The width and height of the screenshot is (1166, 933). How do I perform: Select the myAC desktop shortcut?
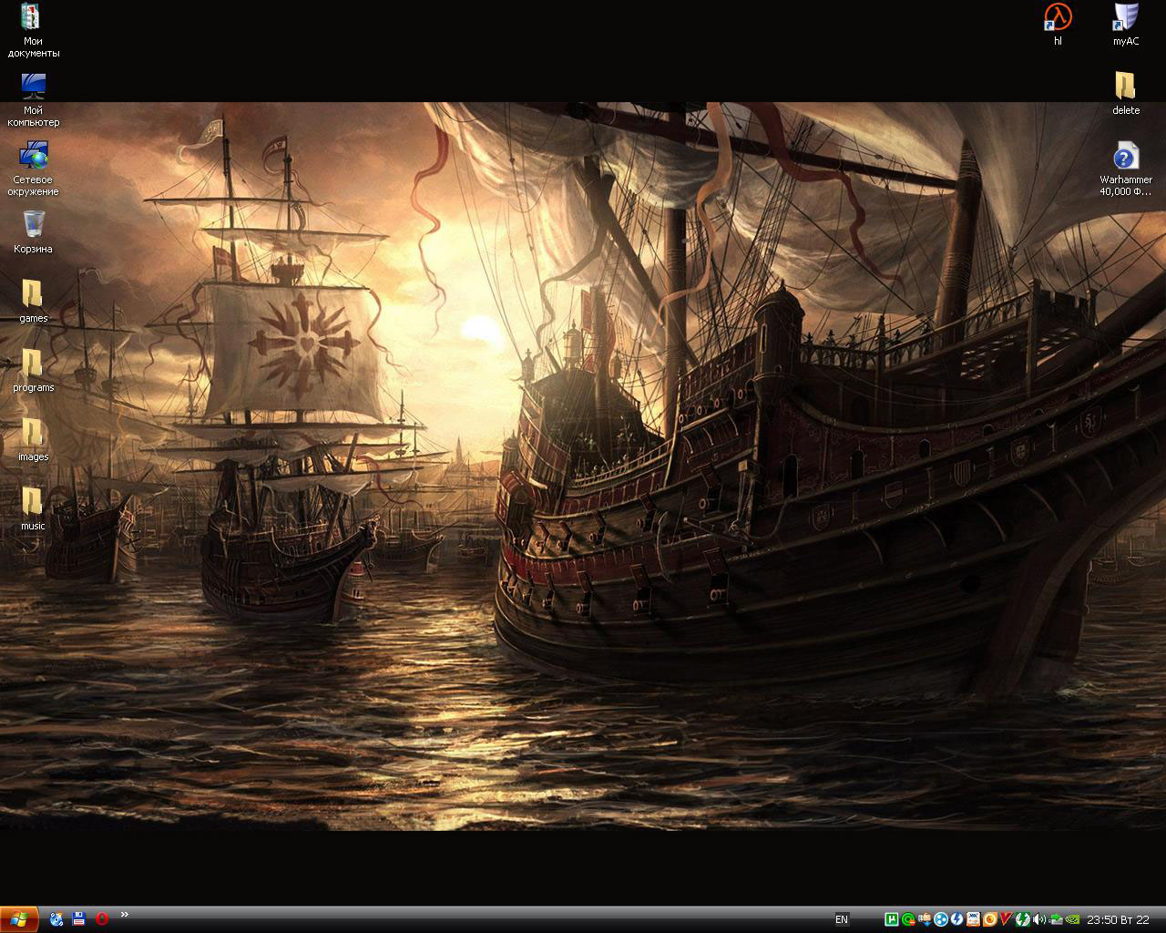click(x=1126, y=25)
